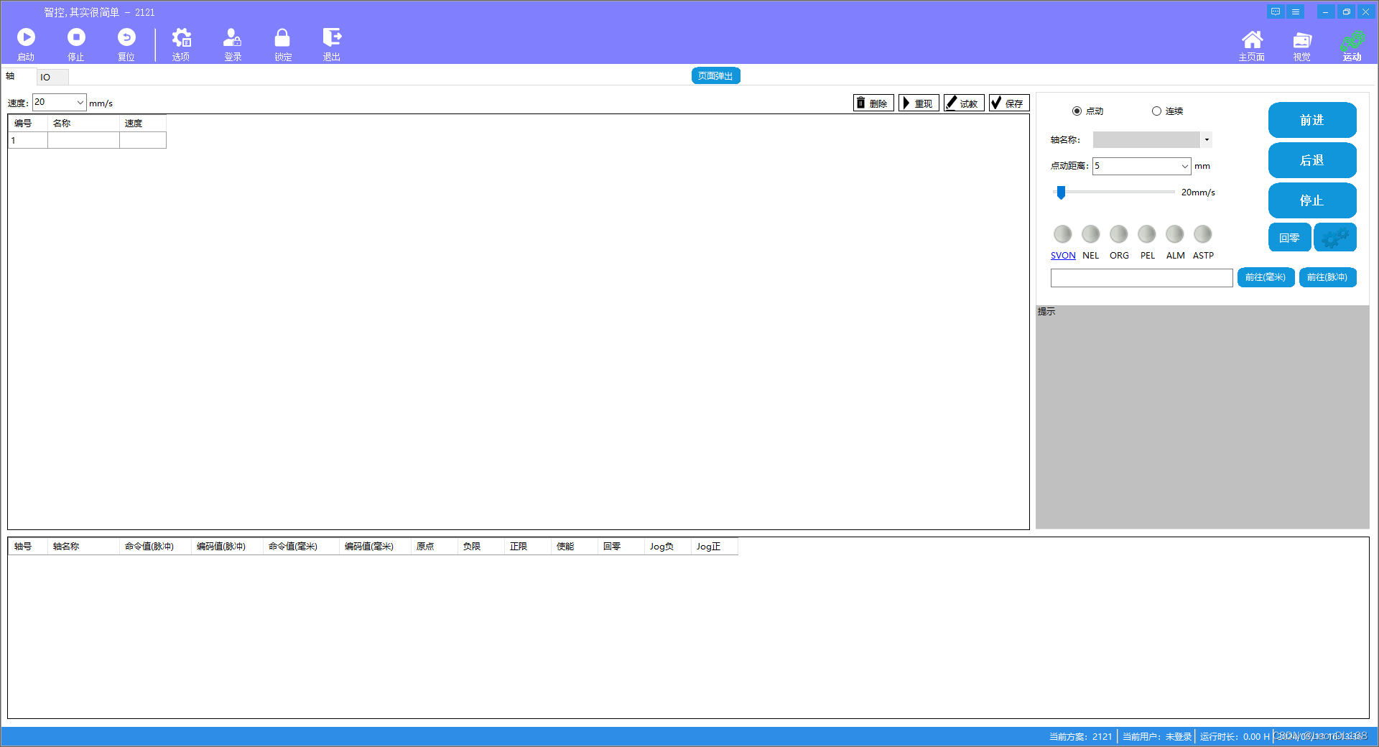Click the 前往(毫米) button
This screenshot has height=747, width=1379.
(1266, 277)
